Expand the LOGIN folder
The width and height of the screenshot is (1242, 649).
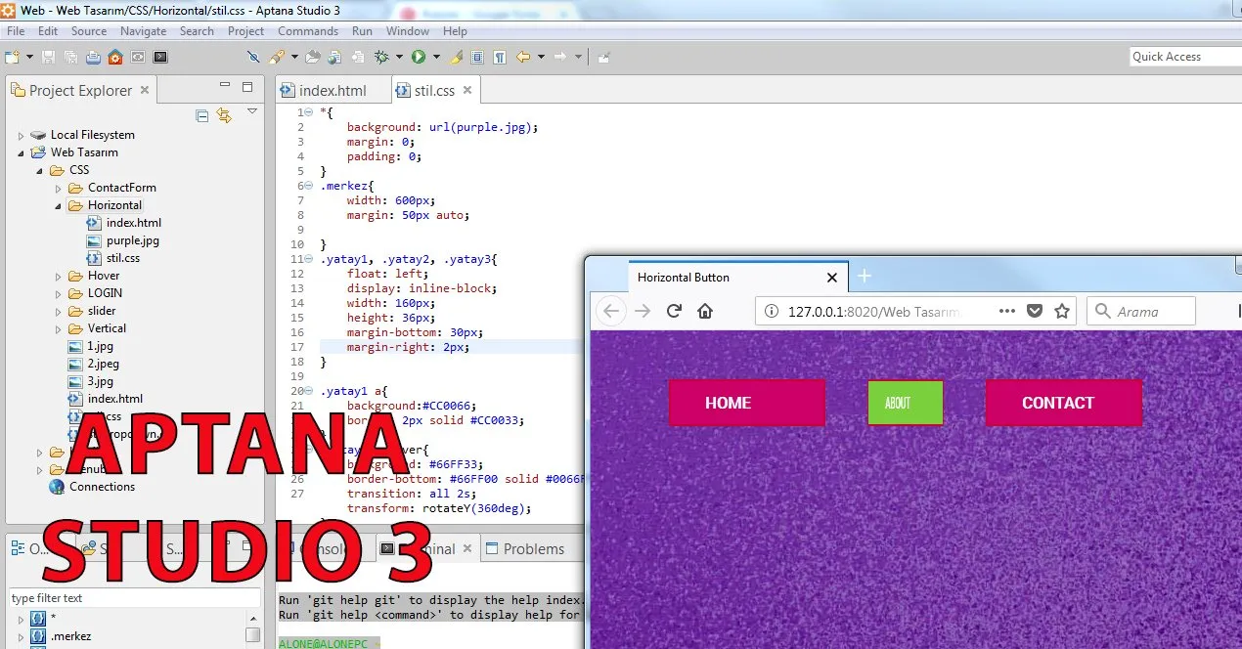[58, 293]
